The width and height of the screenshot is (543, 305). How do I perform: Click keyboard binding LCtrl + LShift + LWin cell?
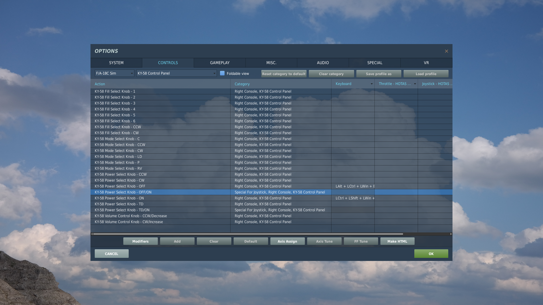[353, 198]
